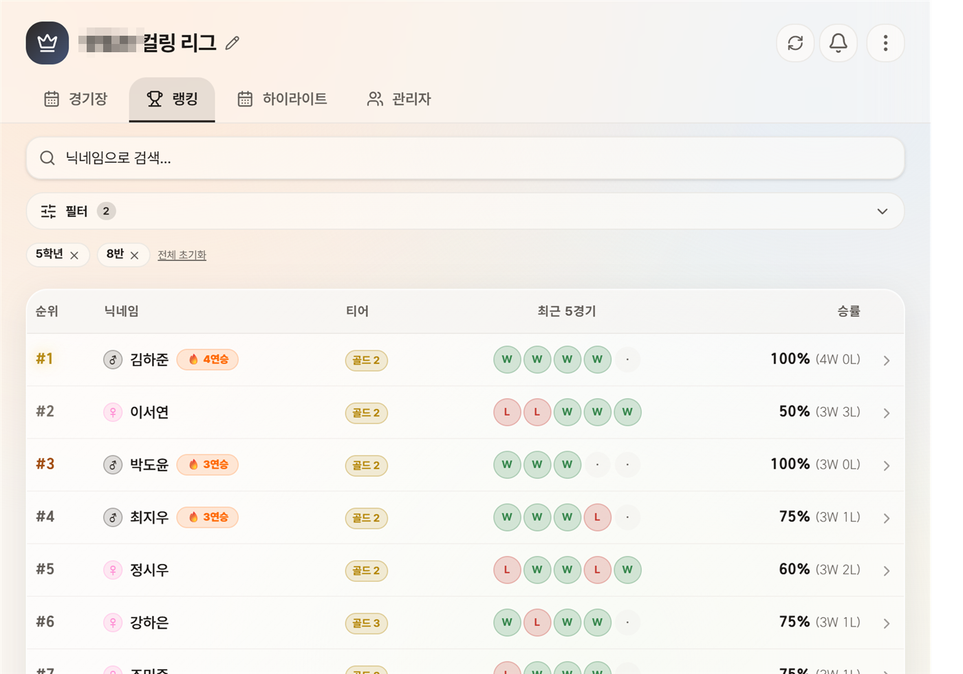Click 정시우's 골드 2 tier badge
This screenshot has height=674, width=963.
[x=367, y=570]
